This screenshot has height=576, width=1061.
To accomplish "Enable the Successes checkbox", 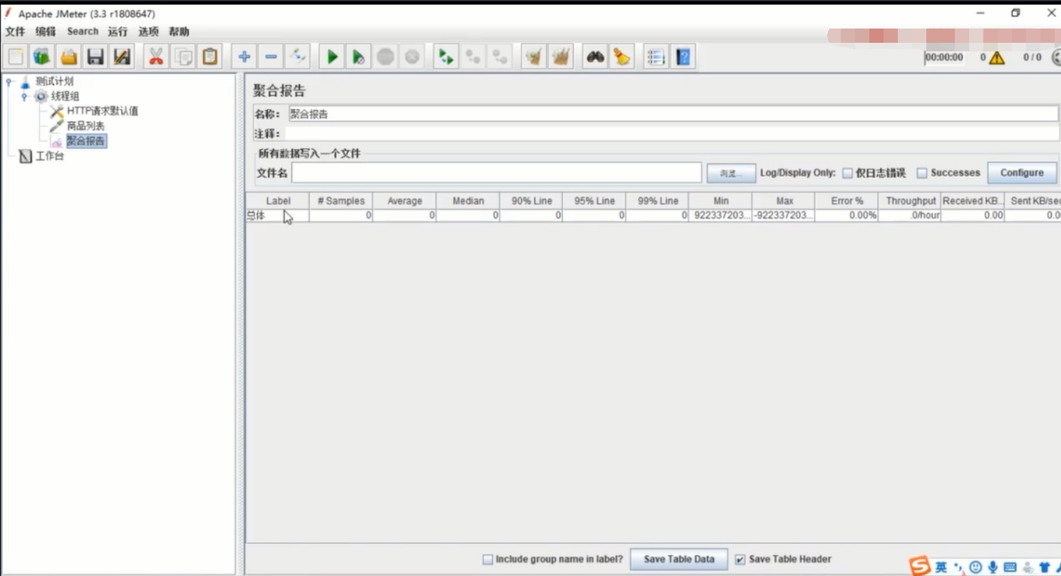I will coord(922,173).
